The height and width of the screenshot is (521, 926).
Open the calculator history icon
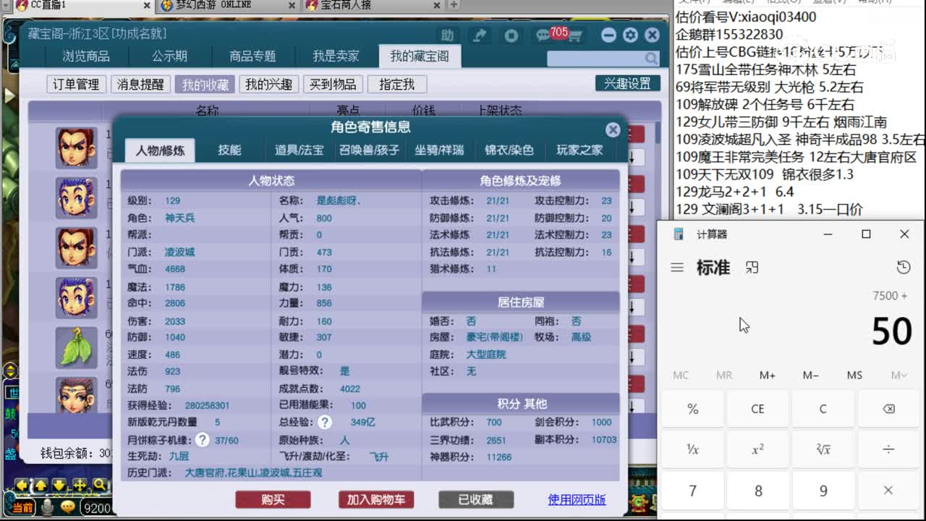coord(903,267)
